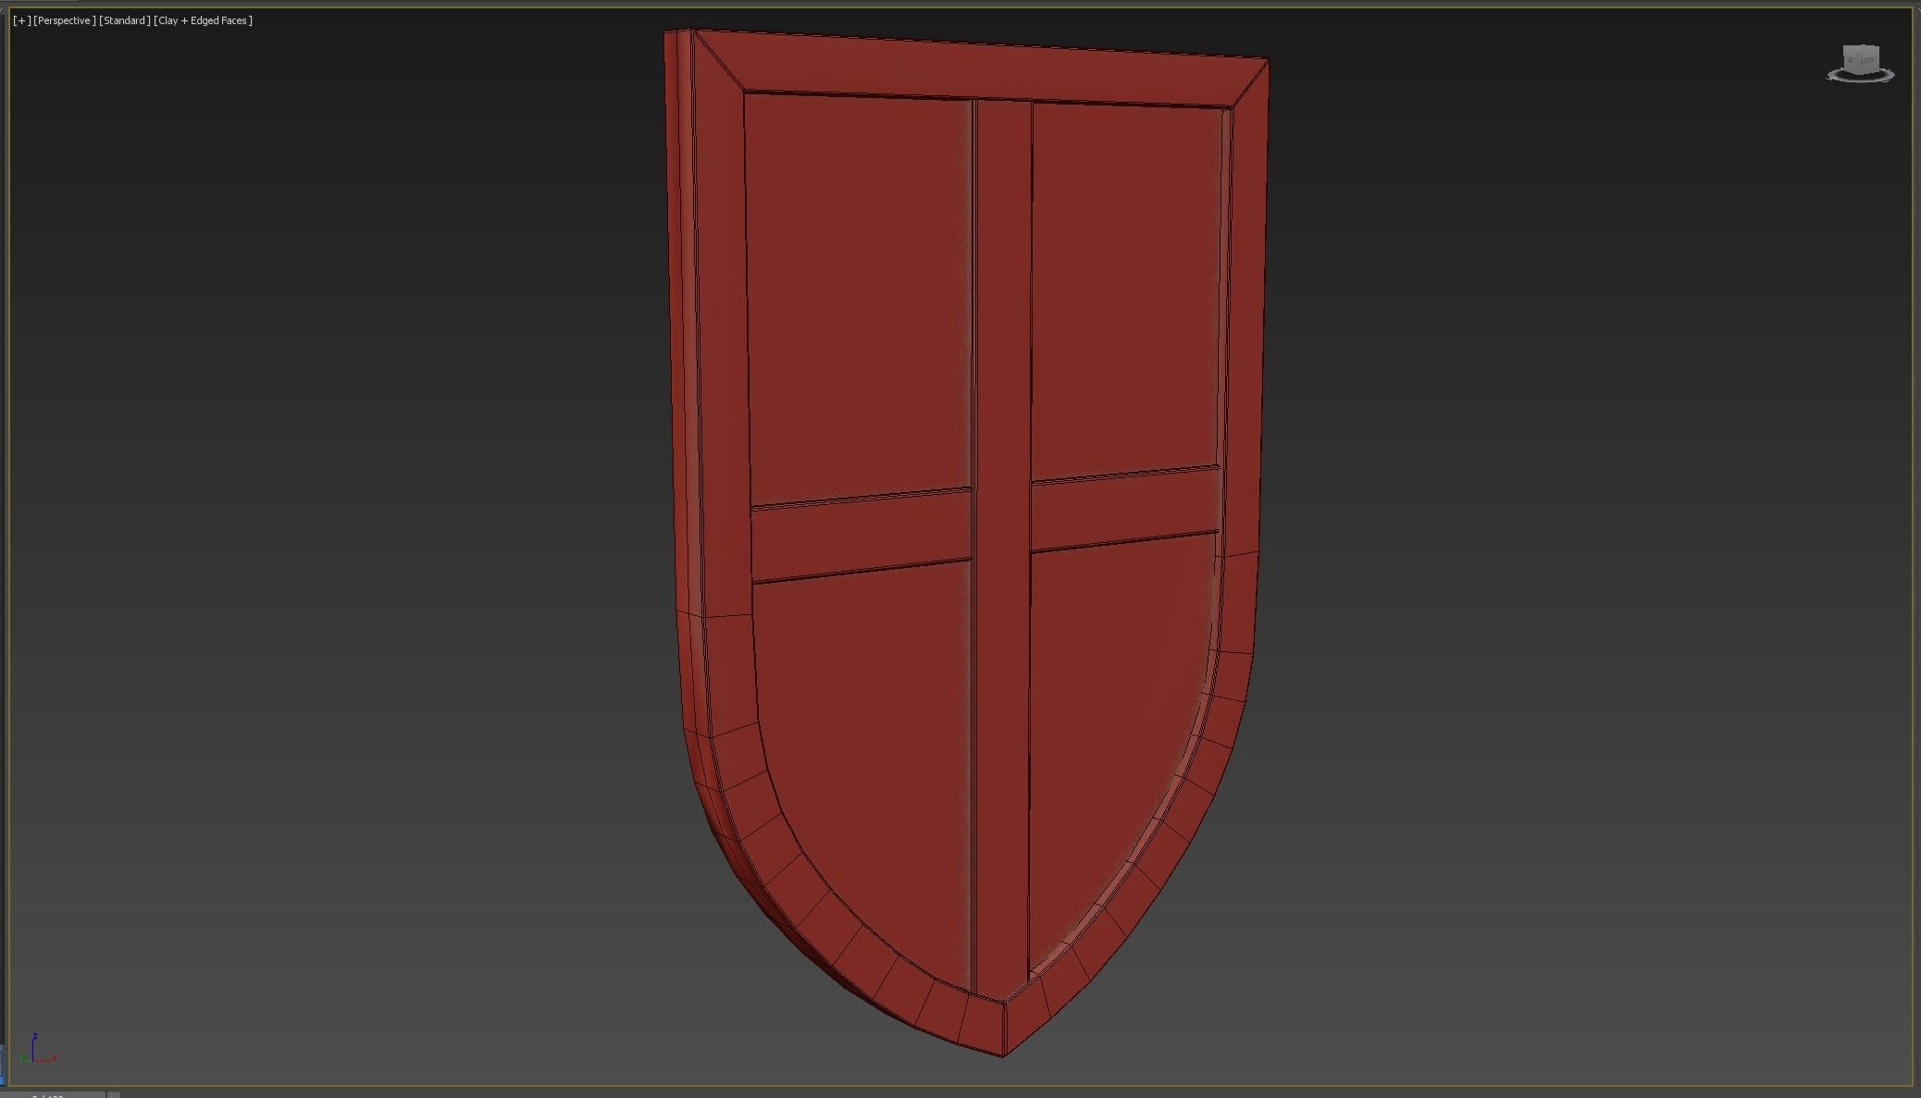Click the ViewCube navigation widget
Screen dimensions: 1921x1098
[1861, 58]
